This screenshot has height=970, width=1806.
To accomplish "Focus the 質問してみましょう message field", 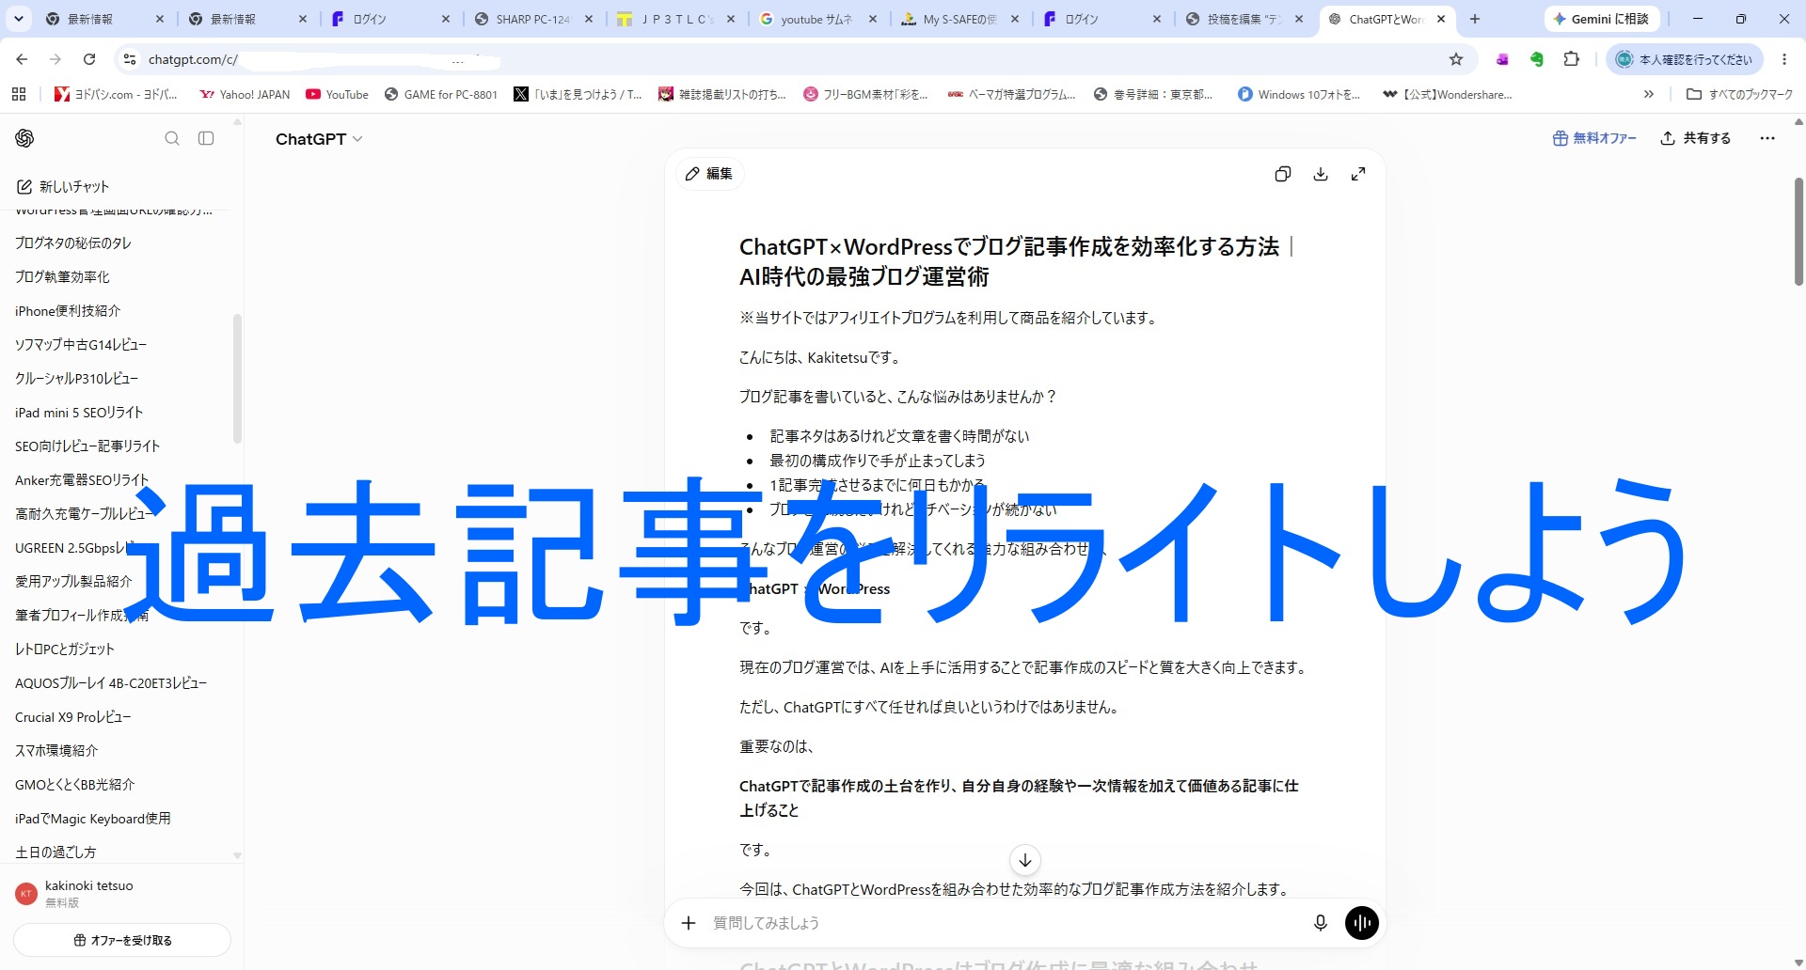I will coord(1002,923).
